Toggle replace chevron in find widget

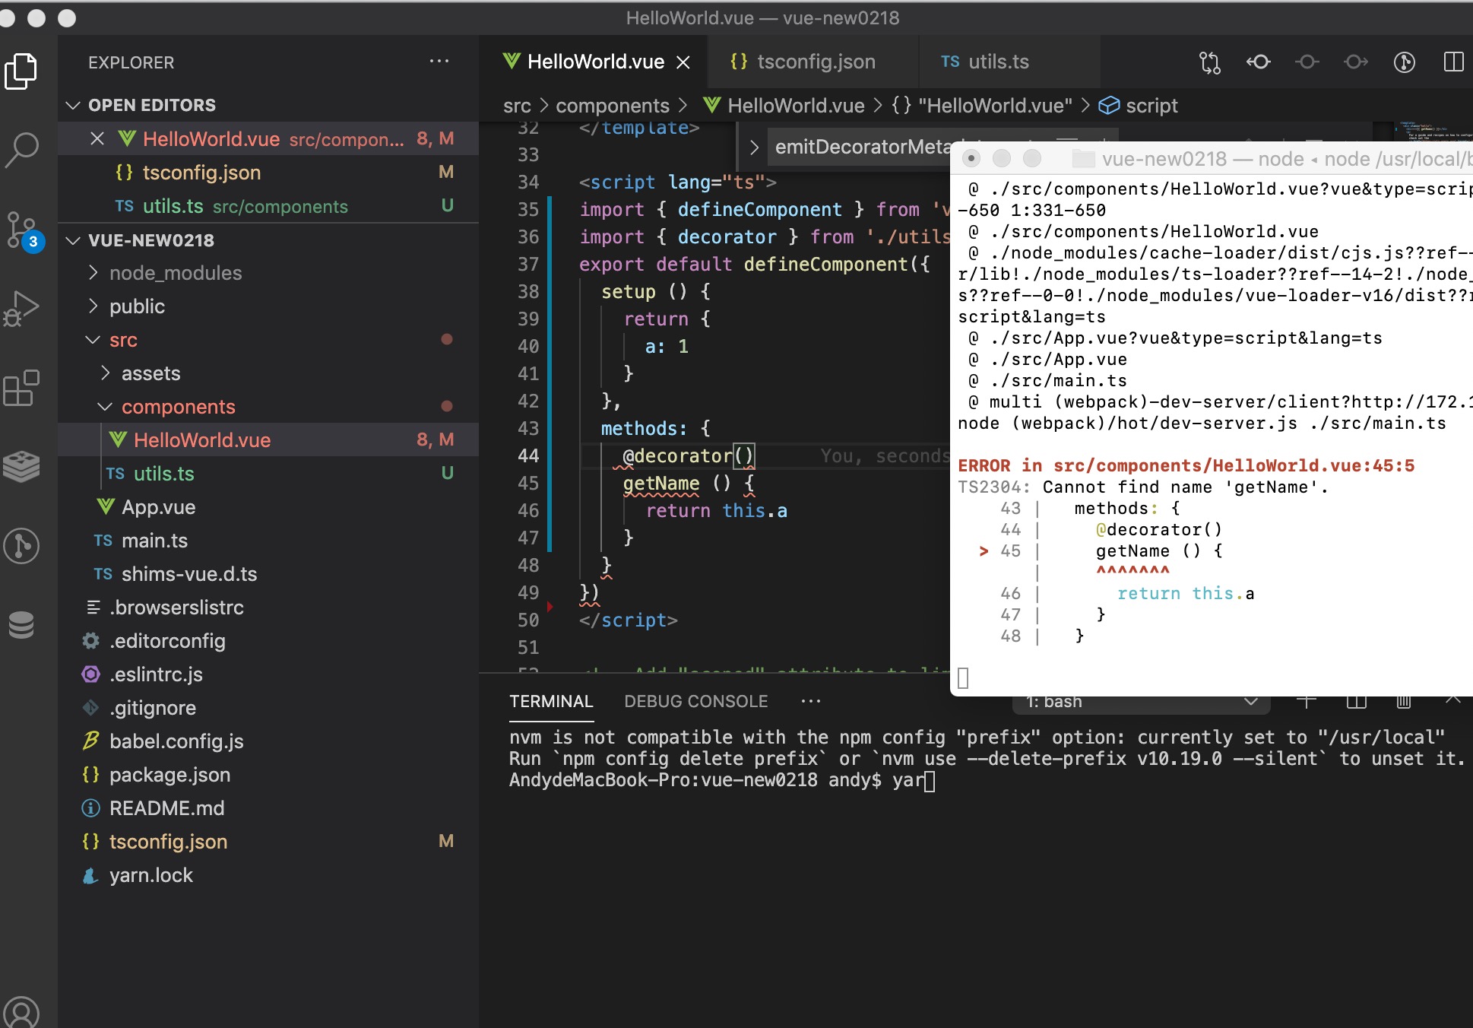pyautogui.click(x=754, y=148)
